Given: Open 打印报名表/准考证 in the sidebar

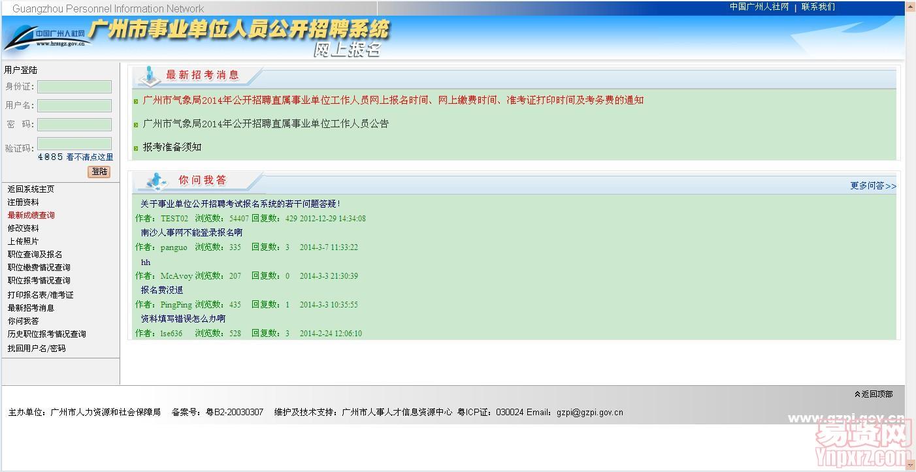Looking at the screenshot, I should pyautogui.click(x=41, y=295).
